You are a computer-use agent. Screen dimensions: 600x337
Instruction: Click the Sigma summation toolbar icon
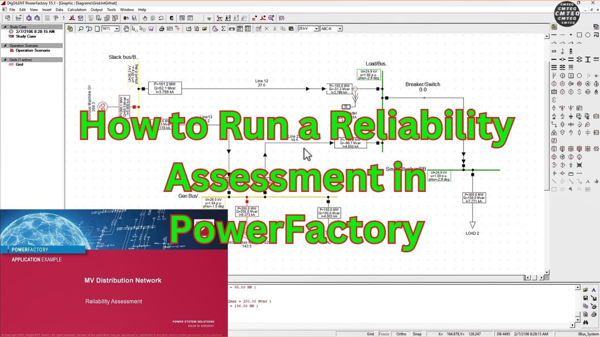point(223,29)
